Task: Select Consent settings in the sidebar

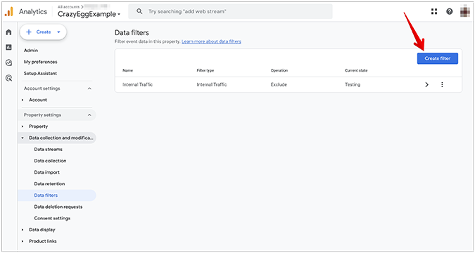Action: [x=52, y=219]
